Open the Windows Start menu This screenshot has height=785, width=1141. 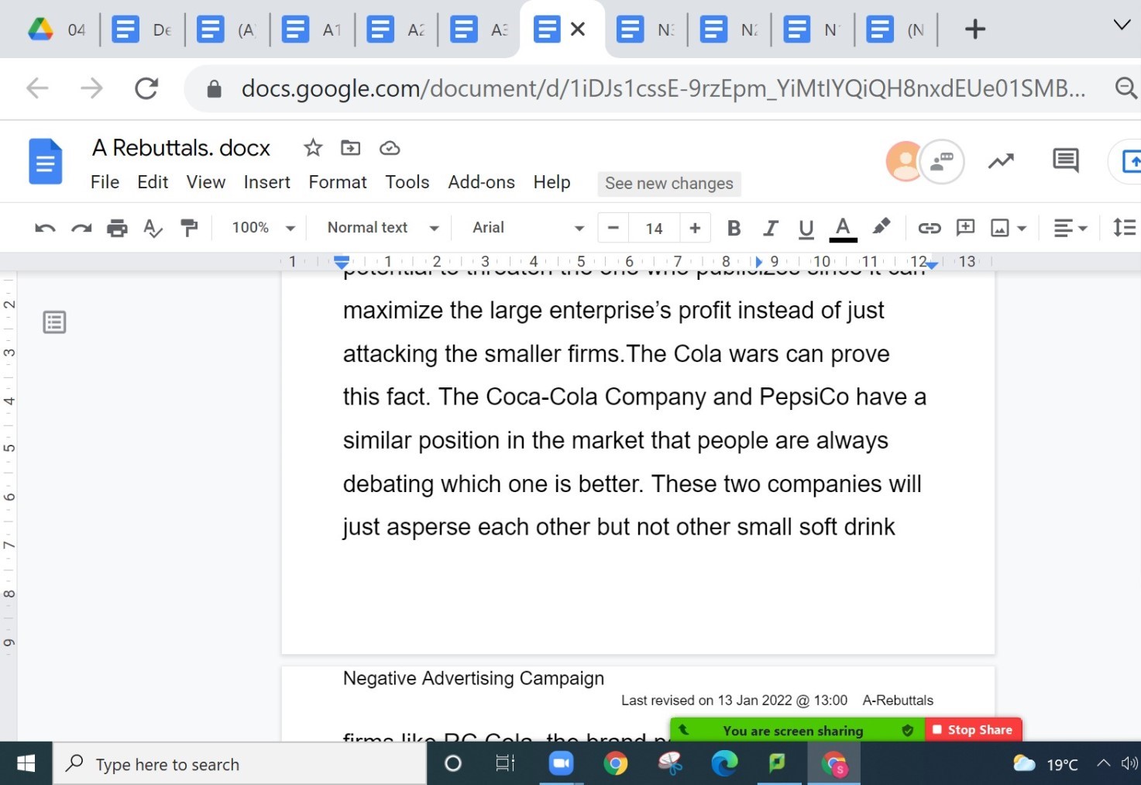point(26,764)
